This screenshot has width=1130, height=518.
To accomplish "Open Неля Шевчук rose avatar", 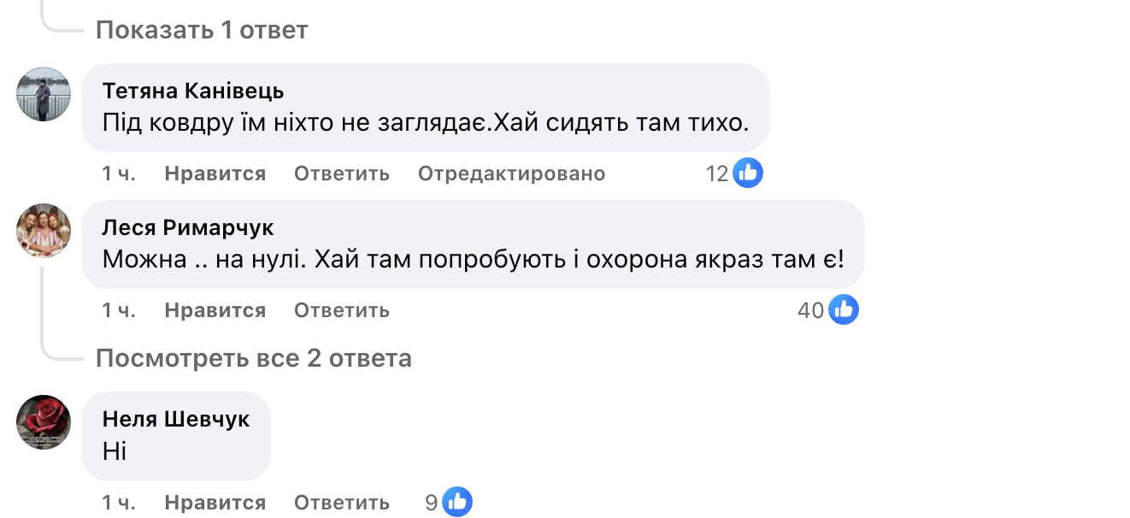I will coord(44,421).
